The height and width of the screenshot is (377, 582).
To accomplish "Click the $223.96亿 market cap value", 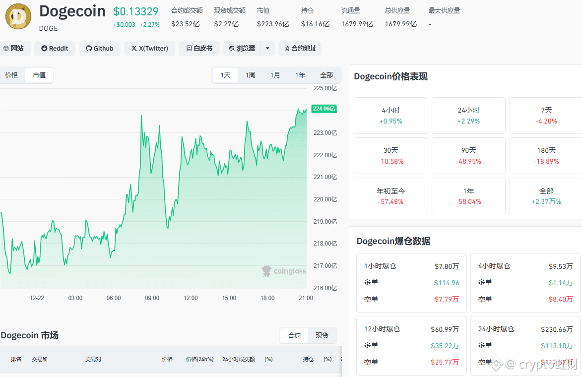I will tap(273, 24).
